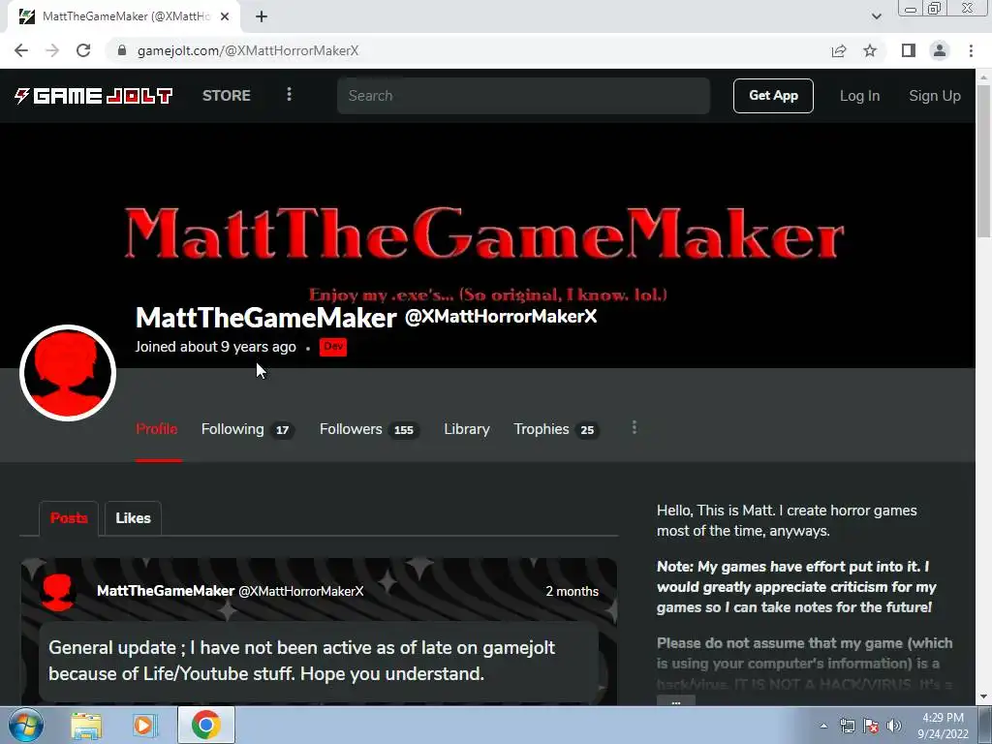Click the volume speaker tray icon

[x=894, y=726]
